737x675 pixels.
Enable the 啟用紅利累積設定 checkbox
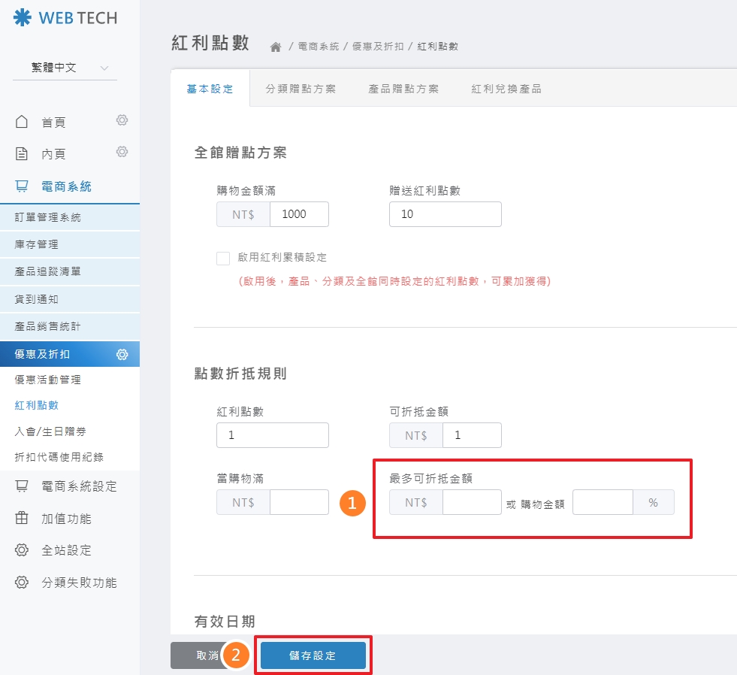pos(223,258)
